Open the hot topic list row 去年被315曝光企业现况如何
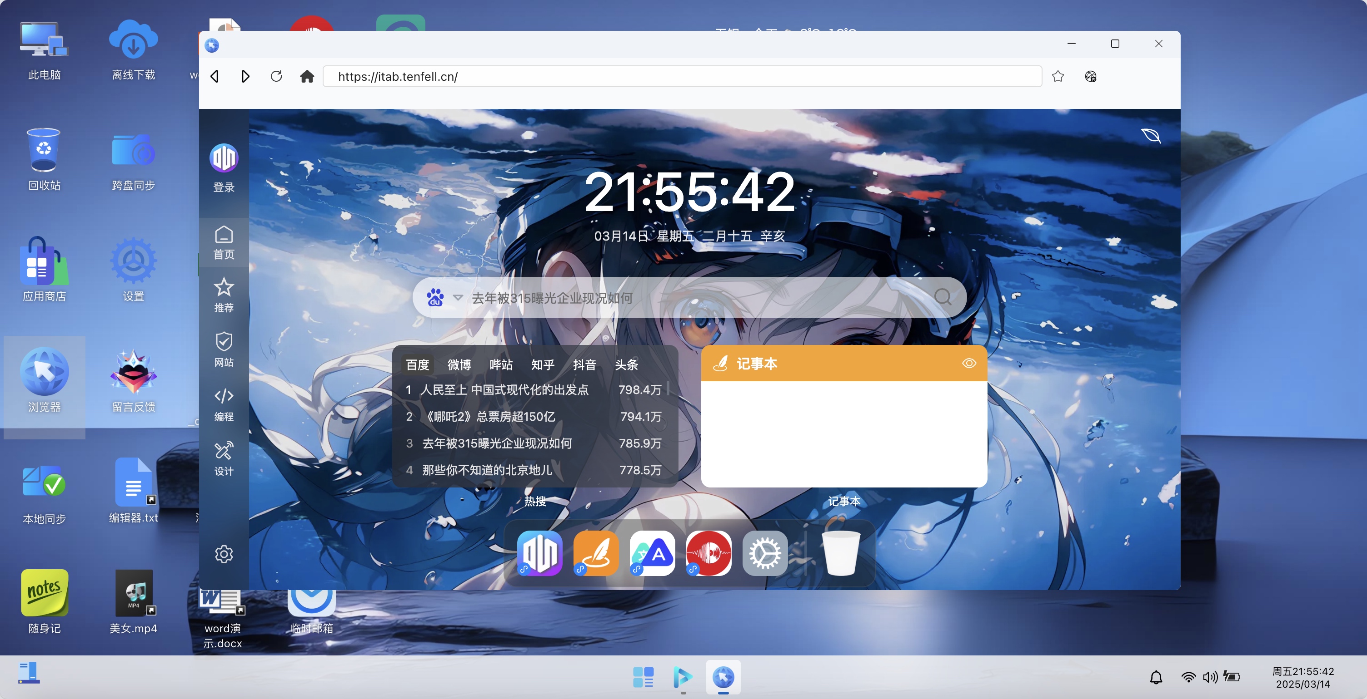 click(x=534, y=443)
